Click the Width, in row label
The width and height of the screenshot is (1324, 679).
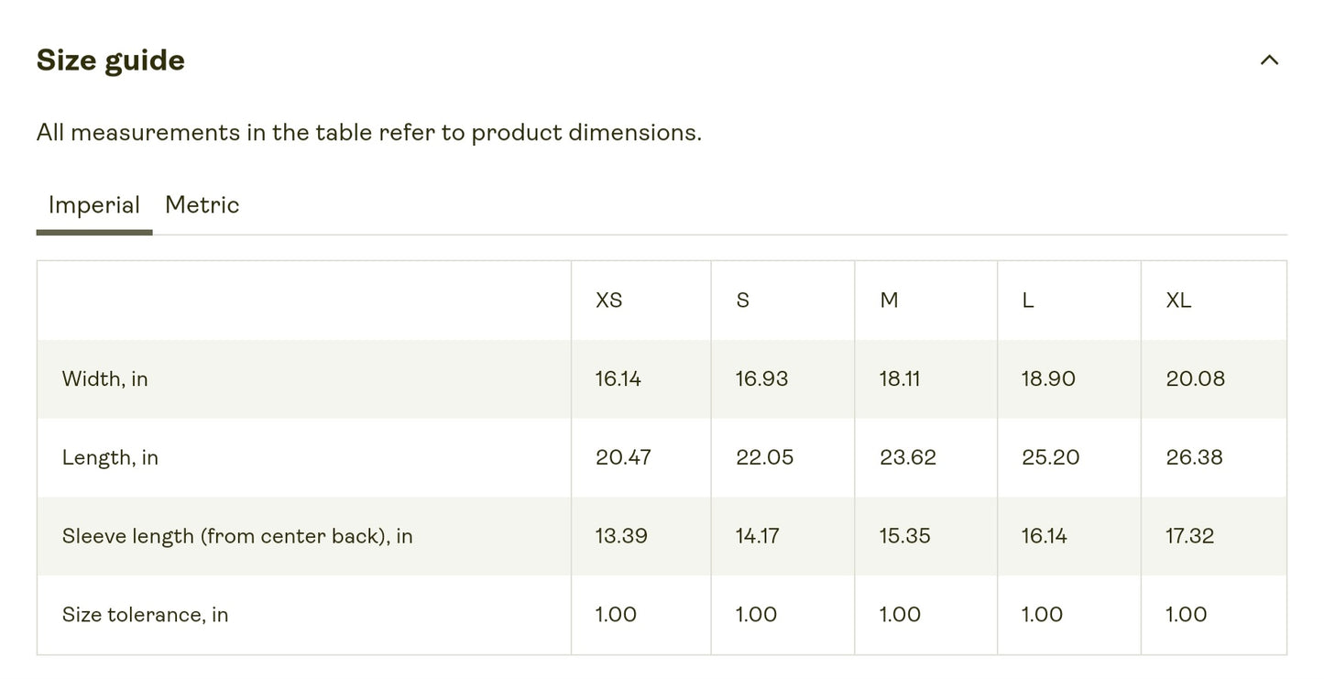pos(104,379)
